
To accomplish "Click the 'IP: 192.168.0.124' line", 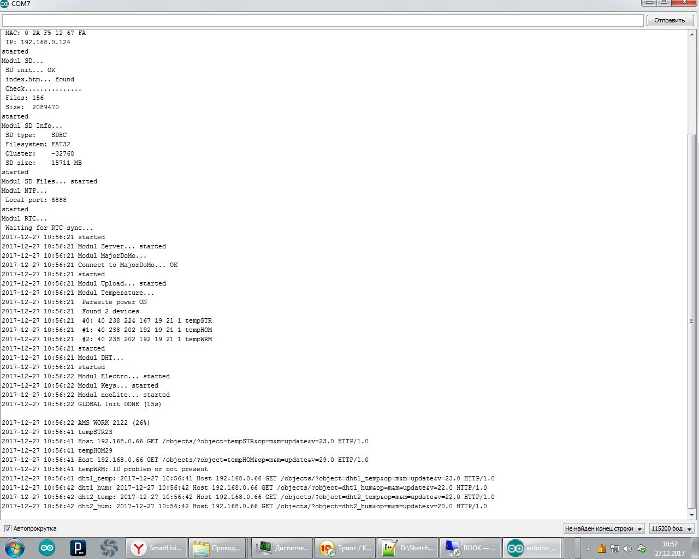I will coord(38,42).
